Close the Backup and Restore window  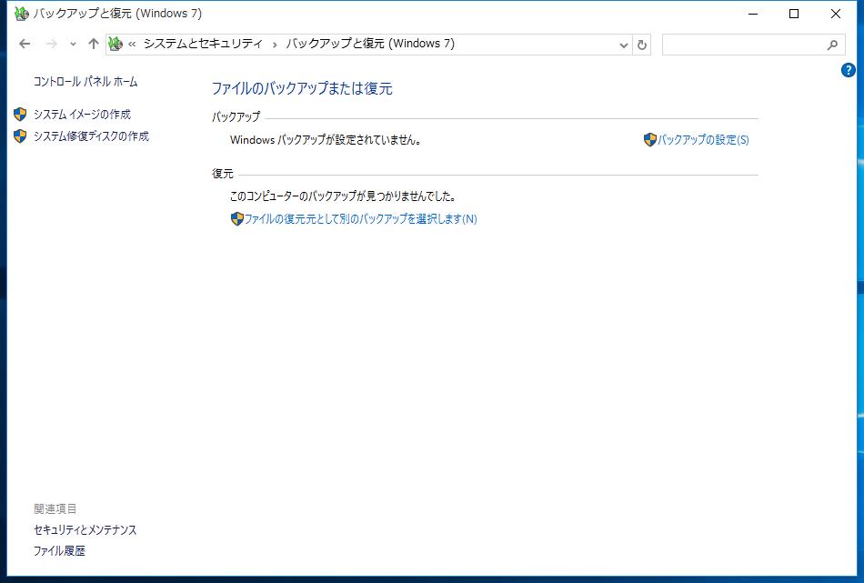835,14
